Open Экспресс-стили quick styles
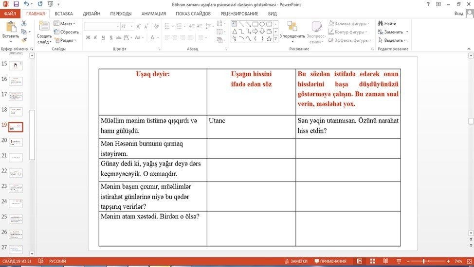 [x=316, y=32]
